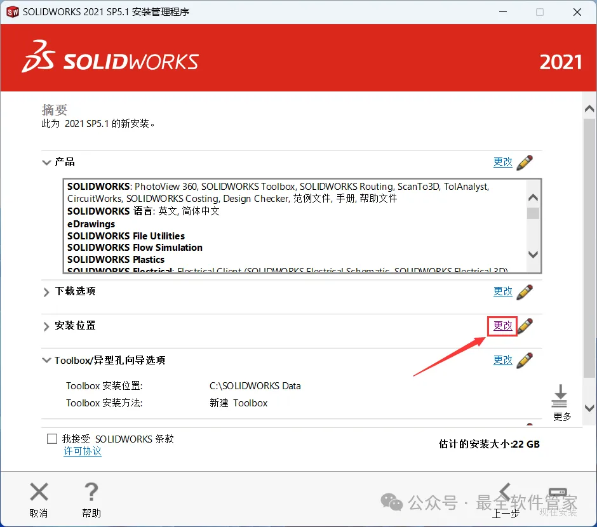Collapse the 产品 section chevron
This screenshot has width=597, height=527.
coord(46,163)
